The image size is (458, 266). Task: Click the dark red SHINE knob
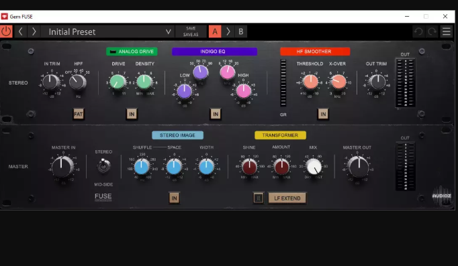(249, 167)
